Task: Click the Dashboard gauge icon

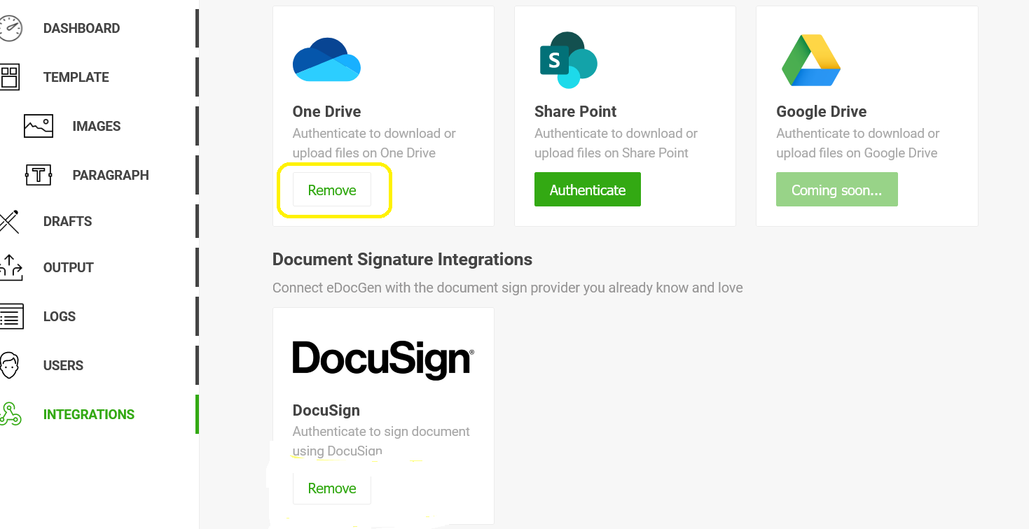Action: (11, 28)
